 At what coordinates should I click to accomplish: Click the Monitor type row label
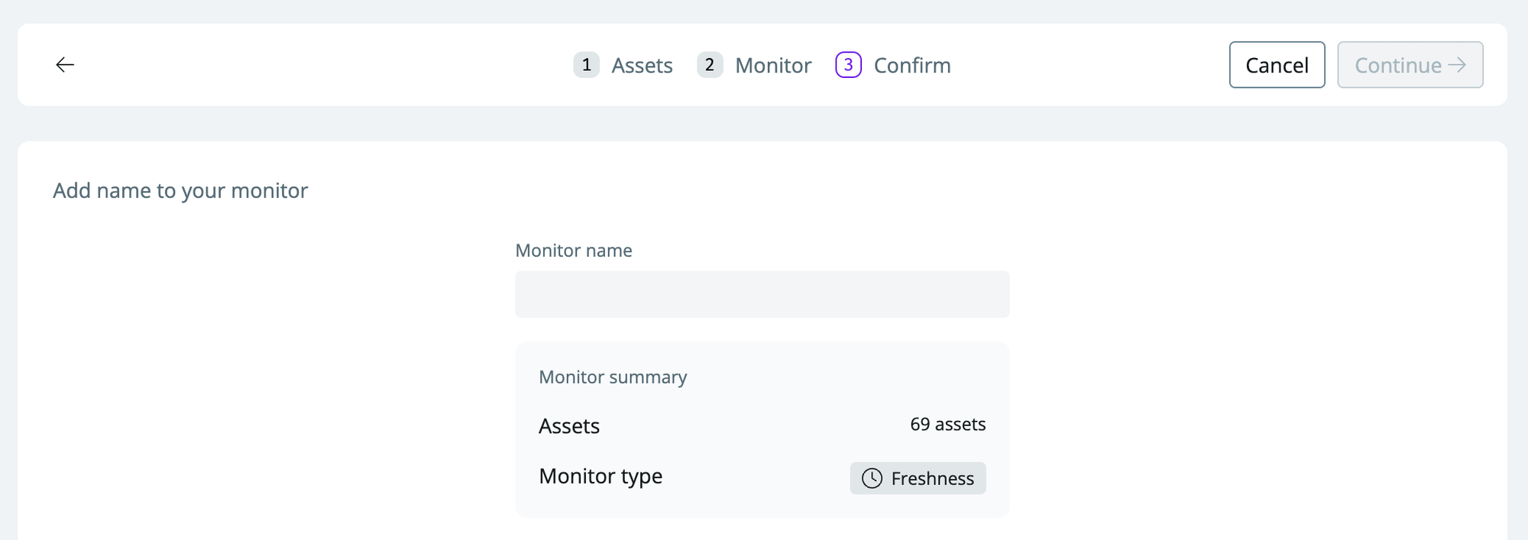click(601, 476)
